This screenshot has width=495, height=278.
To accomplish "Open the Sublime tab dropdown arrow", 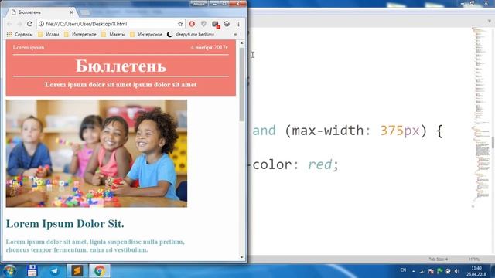I will click(489, 21).
